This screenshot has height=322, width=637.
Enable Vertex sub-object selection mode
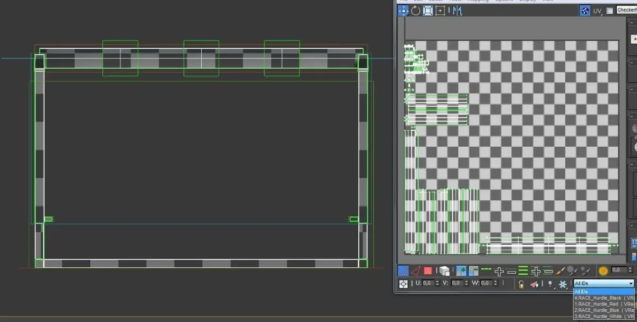point(403,271)
